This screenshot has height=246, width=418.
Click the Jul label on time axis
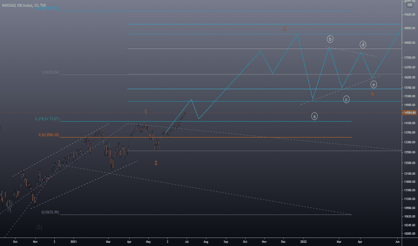pyautogui.click(x=187, y=242)
